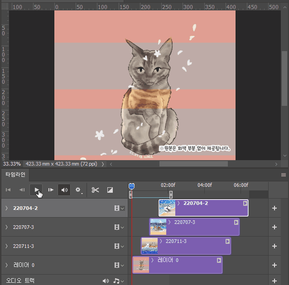
Task: Go to first frame in timeline
Action: pos(8,190)
